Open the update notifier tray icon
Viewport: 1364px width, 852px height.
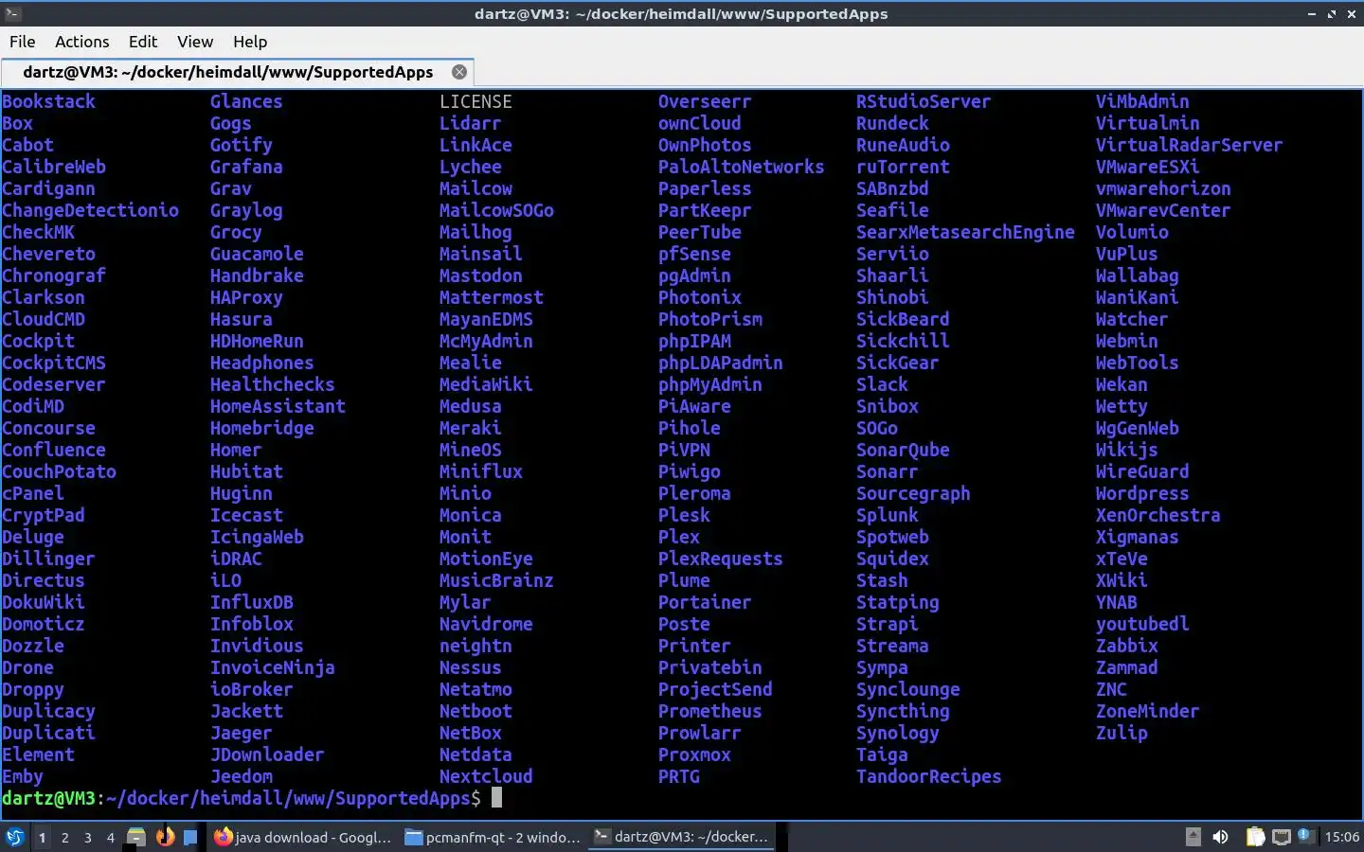tap(1306, 836)
